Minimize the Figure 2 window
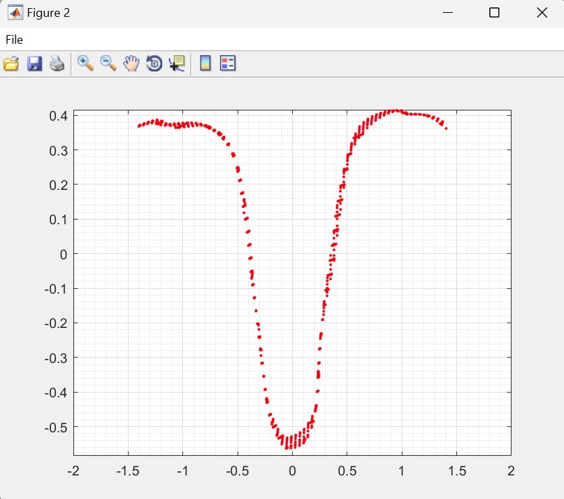The width and height of the screenshot is (564, 499). pos(447,13)
